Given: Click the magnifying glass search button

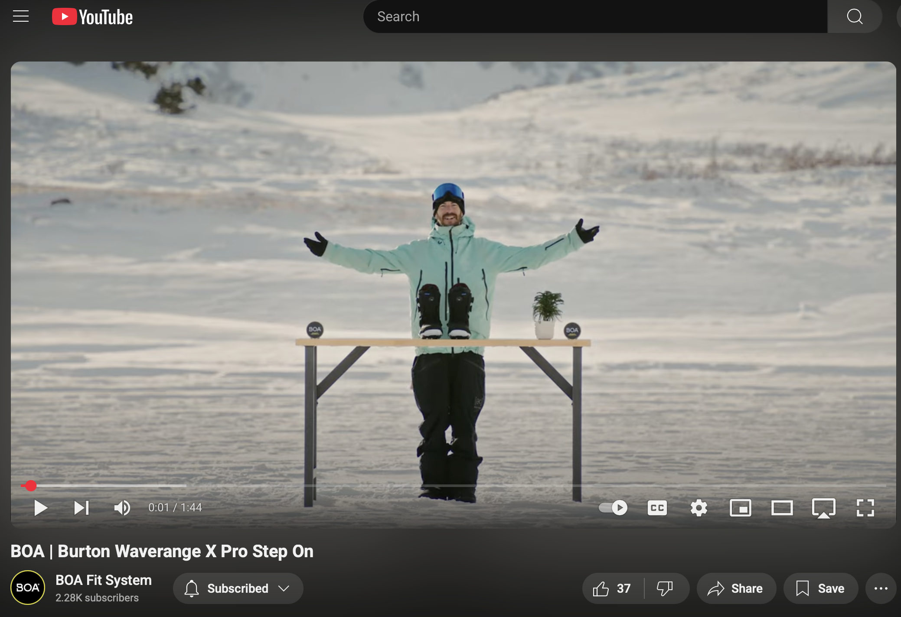Looking at the screenshot, I should (x=855, y=16).
